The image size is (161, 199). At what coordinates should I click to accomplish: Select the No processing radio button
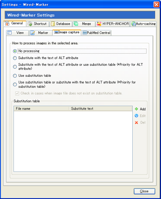[15, 51]
